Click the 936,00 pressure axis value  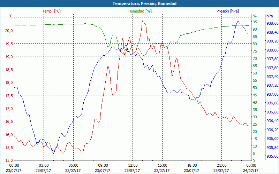272,139
